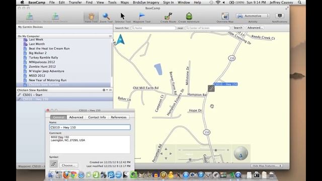Screen dimensions: 322x181
Task: Open the Maps menu
Action: 124,3
